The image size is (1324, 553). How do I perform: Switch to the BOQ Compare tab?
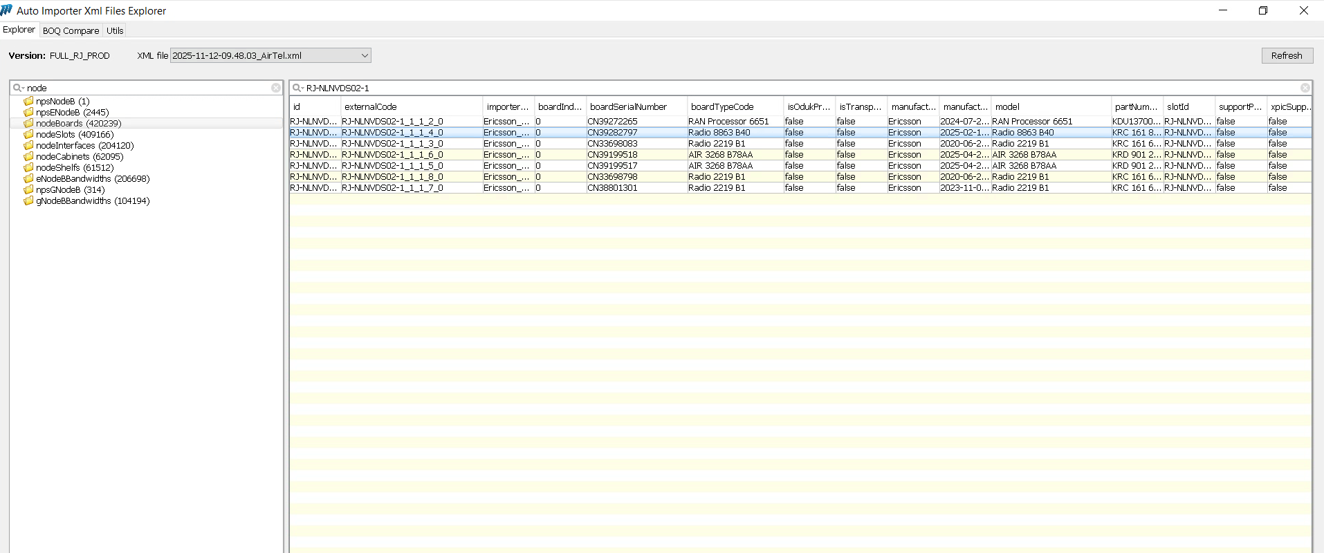coord(71,30)
